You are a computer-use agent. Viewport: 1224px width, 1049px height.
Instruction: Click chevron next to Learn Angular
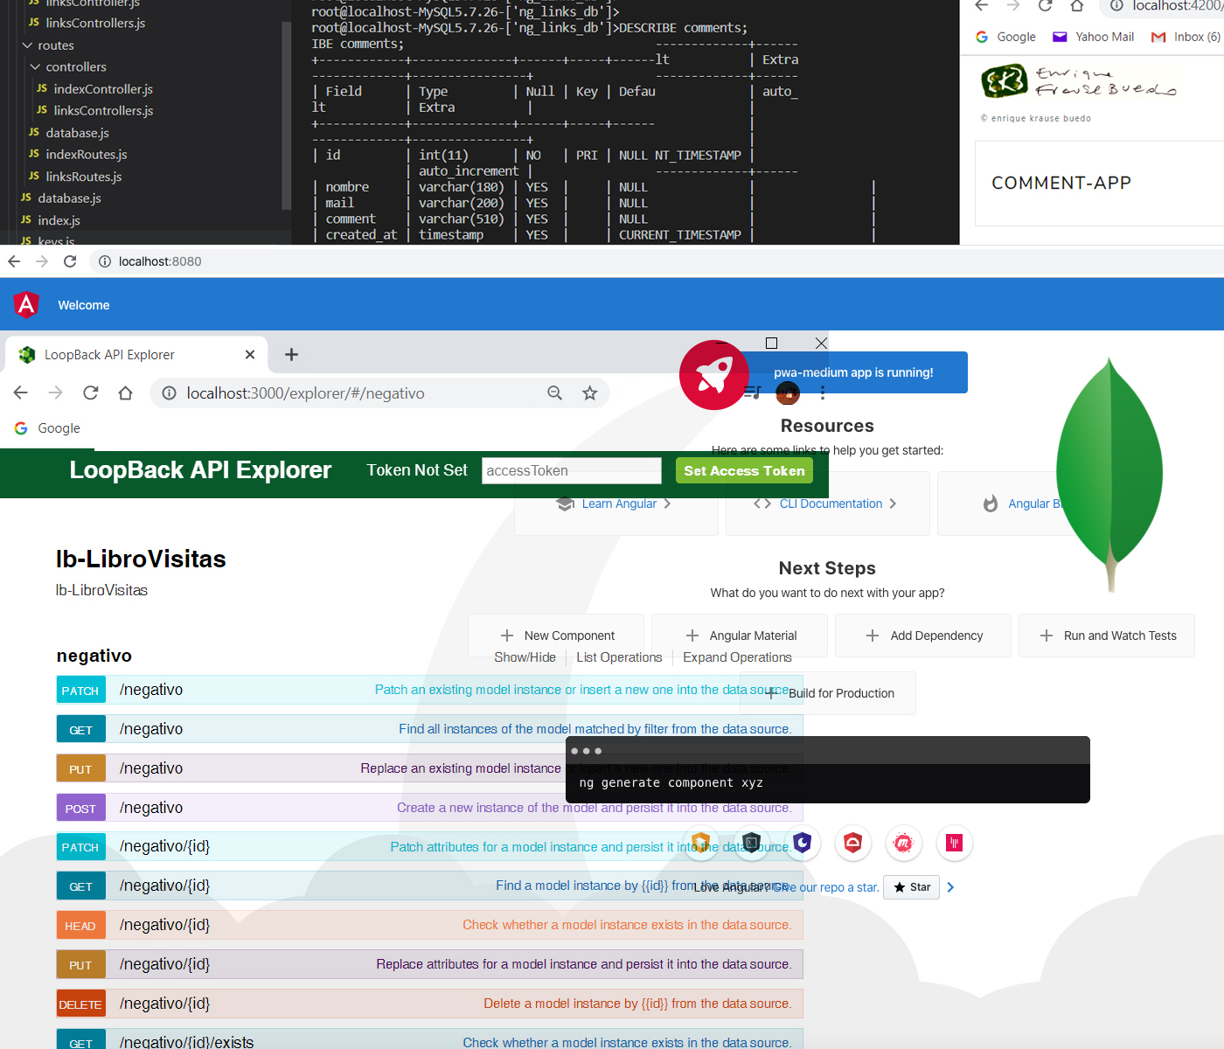667,504
